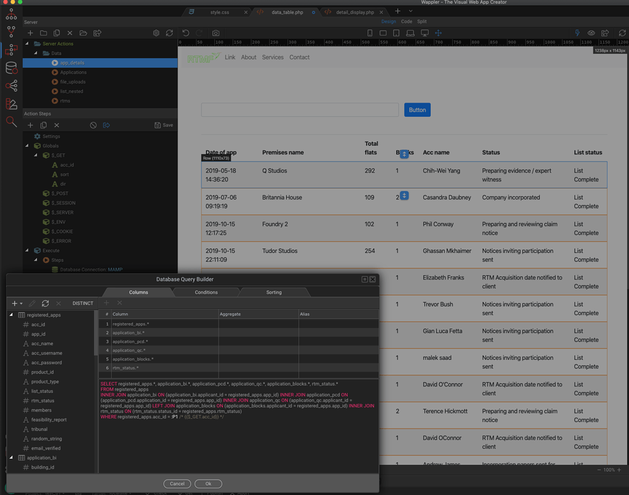Toggle the preview eye icon
The width and height of the screenshot is (629, 495).
click(x=591, y=33)
